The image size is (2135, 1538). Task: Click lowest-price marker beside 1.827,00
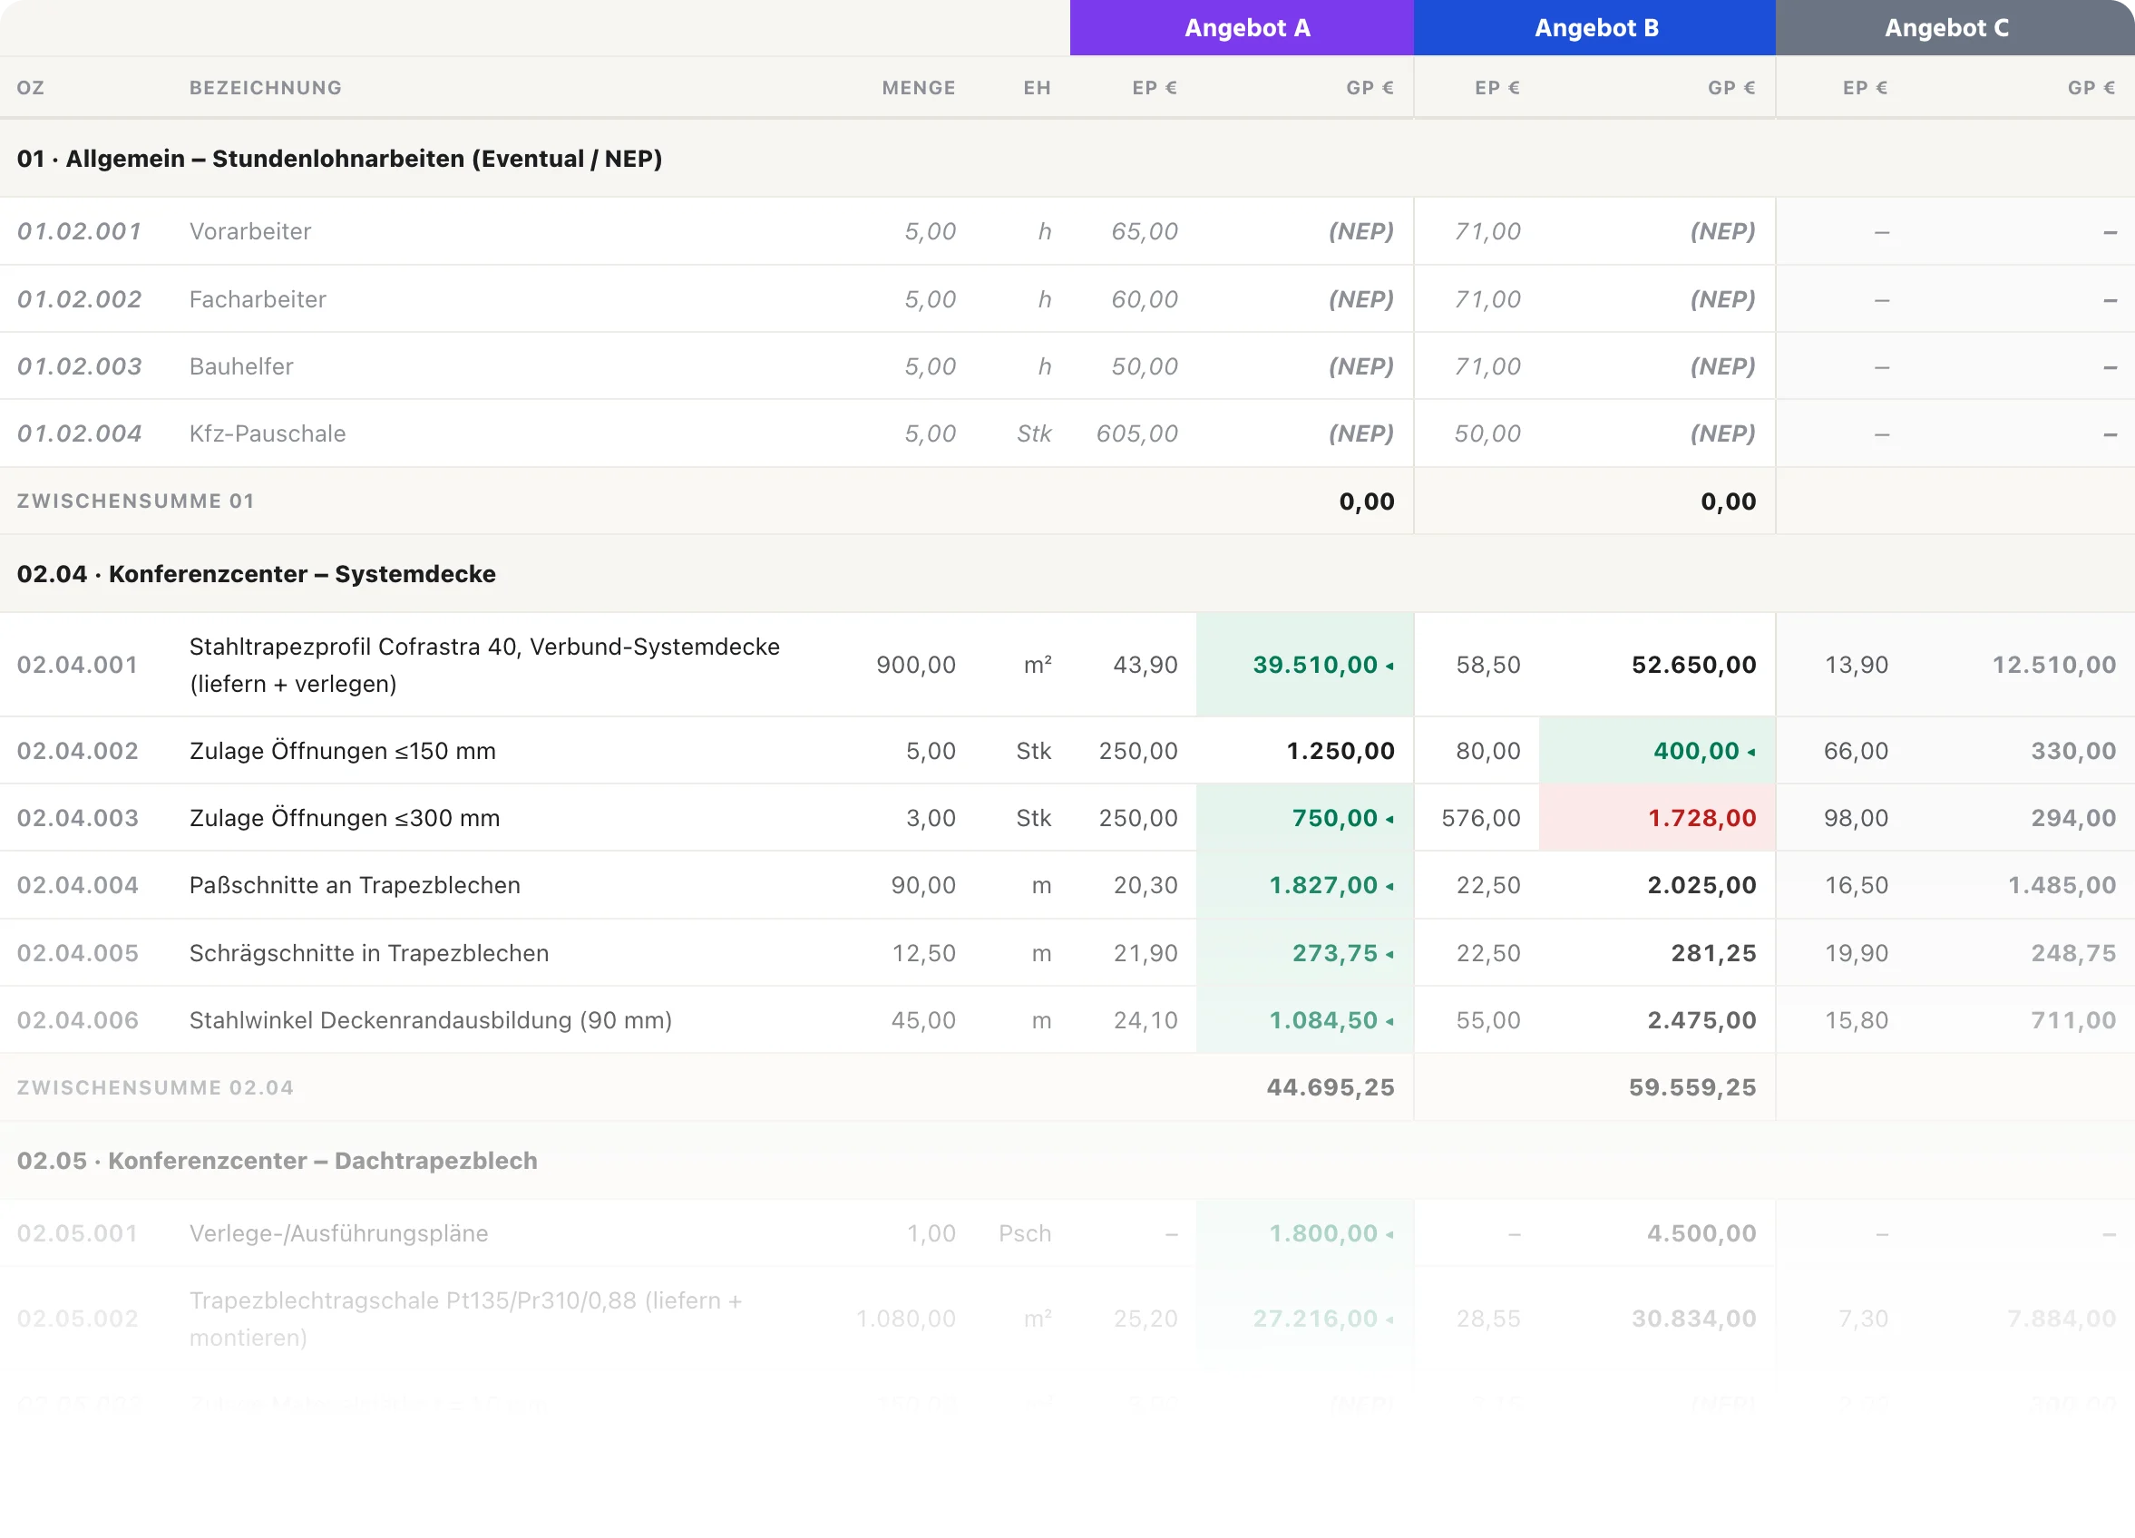pyautogui.click(x=1389, y=886)
